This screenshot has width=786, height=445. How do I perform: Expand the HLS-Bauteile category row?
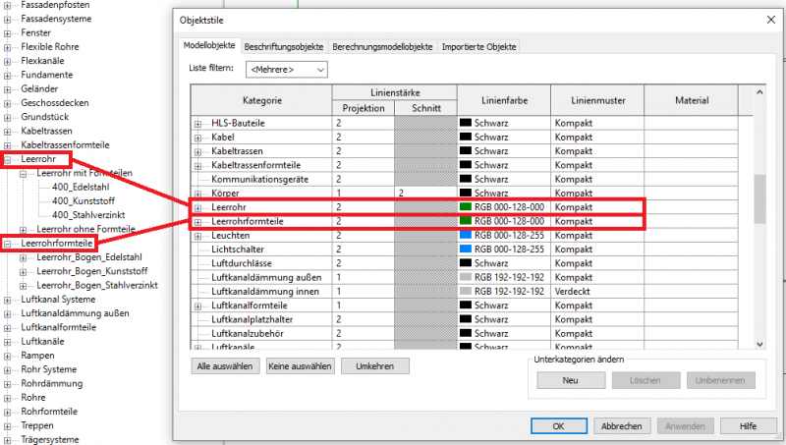point(199,123)
